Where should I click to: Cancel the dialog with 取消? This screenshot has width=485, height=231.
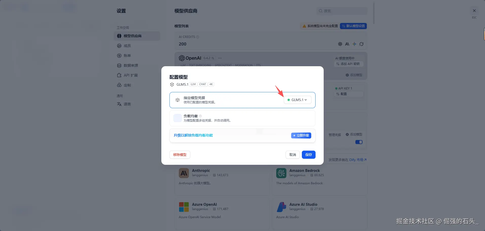pos(293,155)
